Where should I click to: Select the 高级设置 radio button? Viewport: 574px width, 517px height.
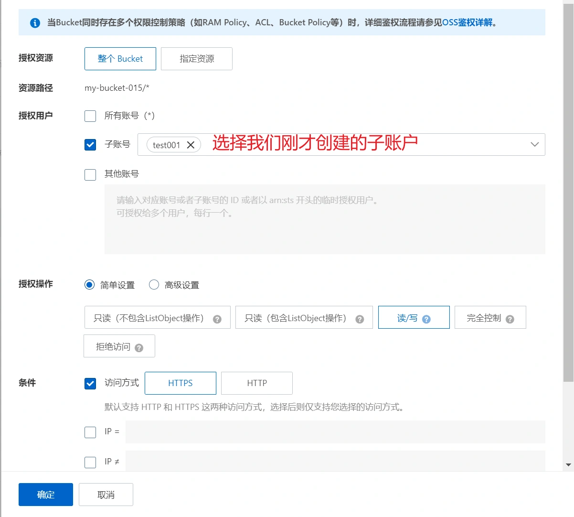click(154, 285)
